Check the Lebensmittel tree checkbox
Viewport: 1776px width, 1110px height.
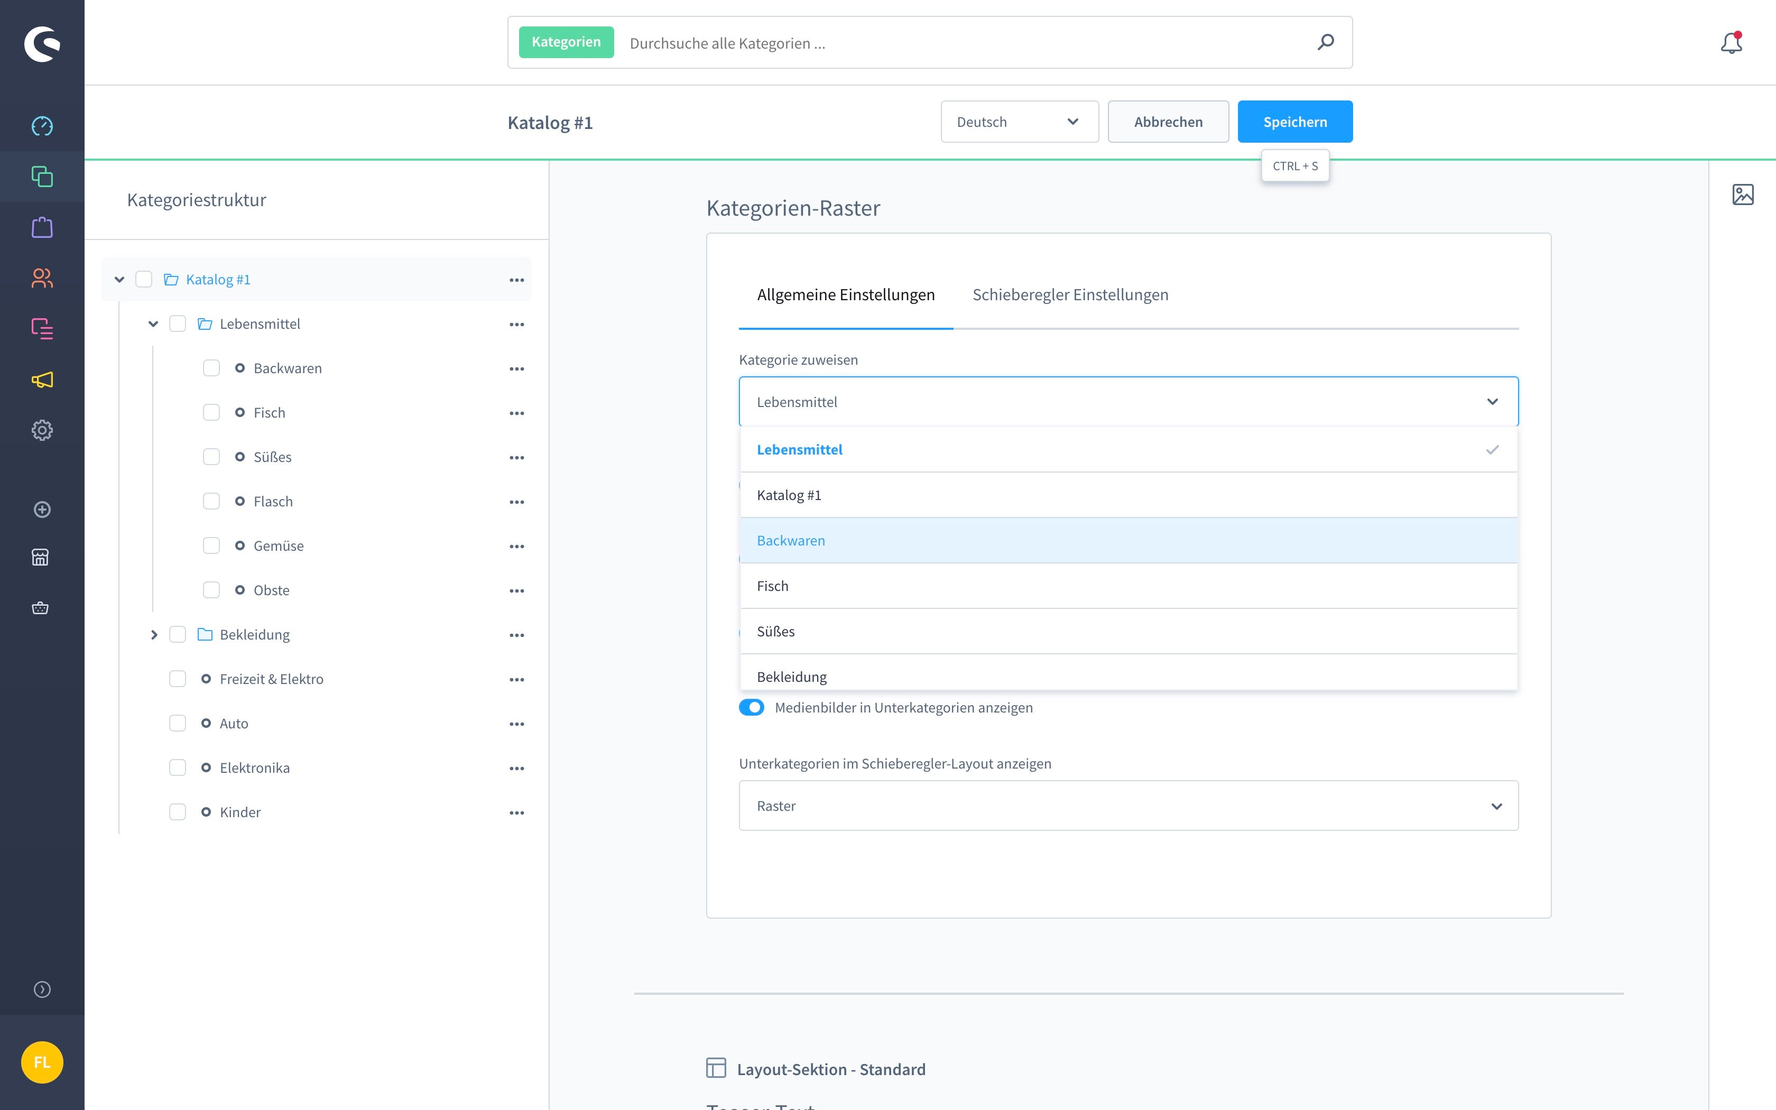[178, 323]
